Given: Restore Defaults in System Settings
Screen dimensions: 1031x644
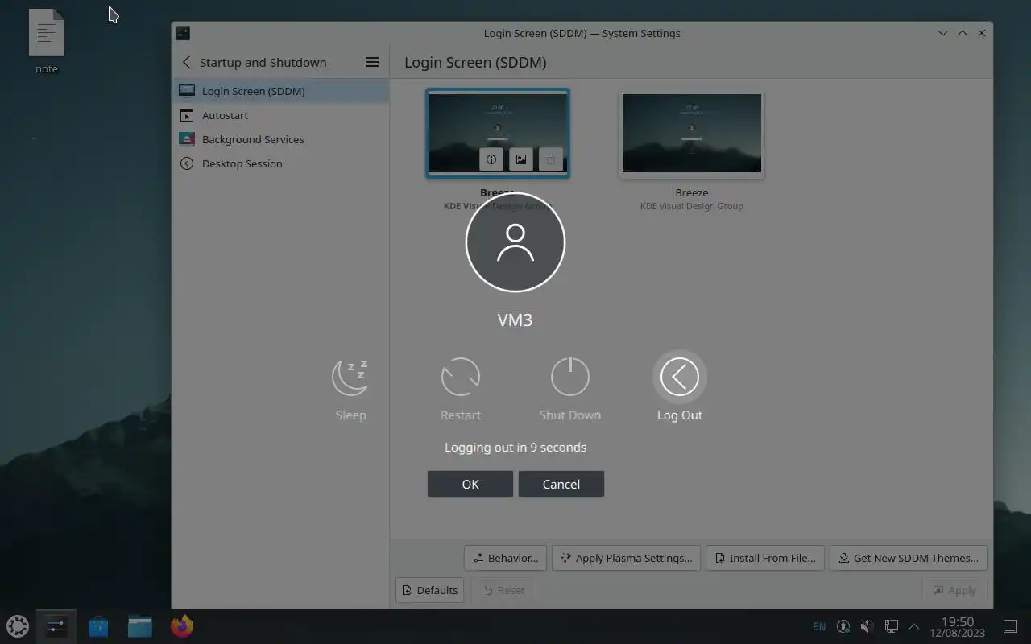Looking at the screenshot, I should tap(430, 590).
